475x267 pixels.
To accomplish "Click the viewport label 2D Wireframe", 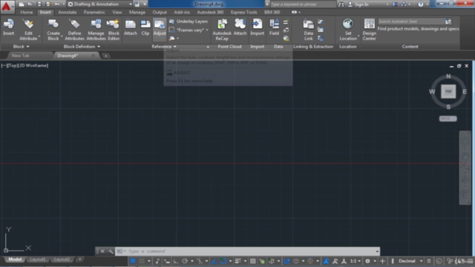I will (x=33, y=65).
